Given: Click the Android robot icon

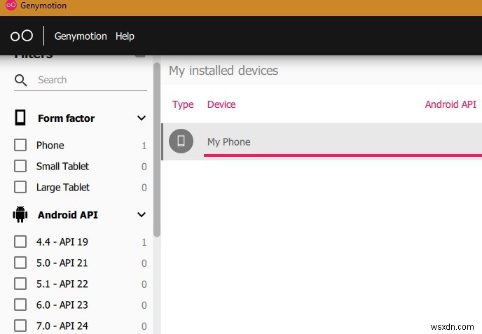Looking at the screenshot, I should 20,214.
